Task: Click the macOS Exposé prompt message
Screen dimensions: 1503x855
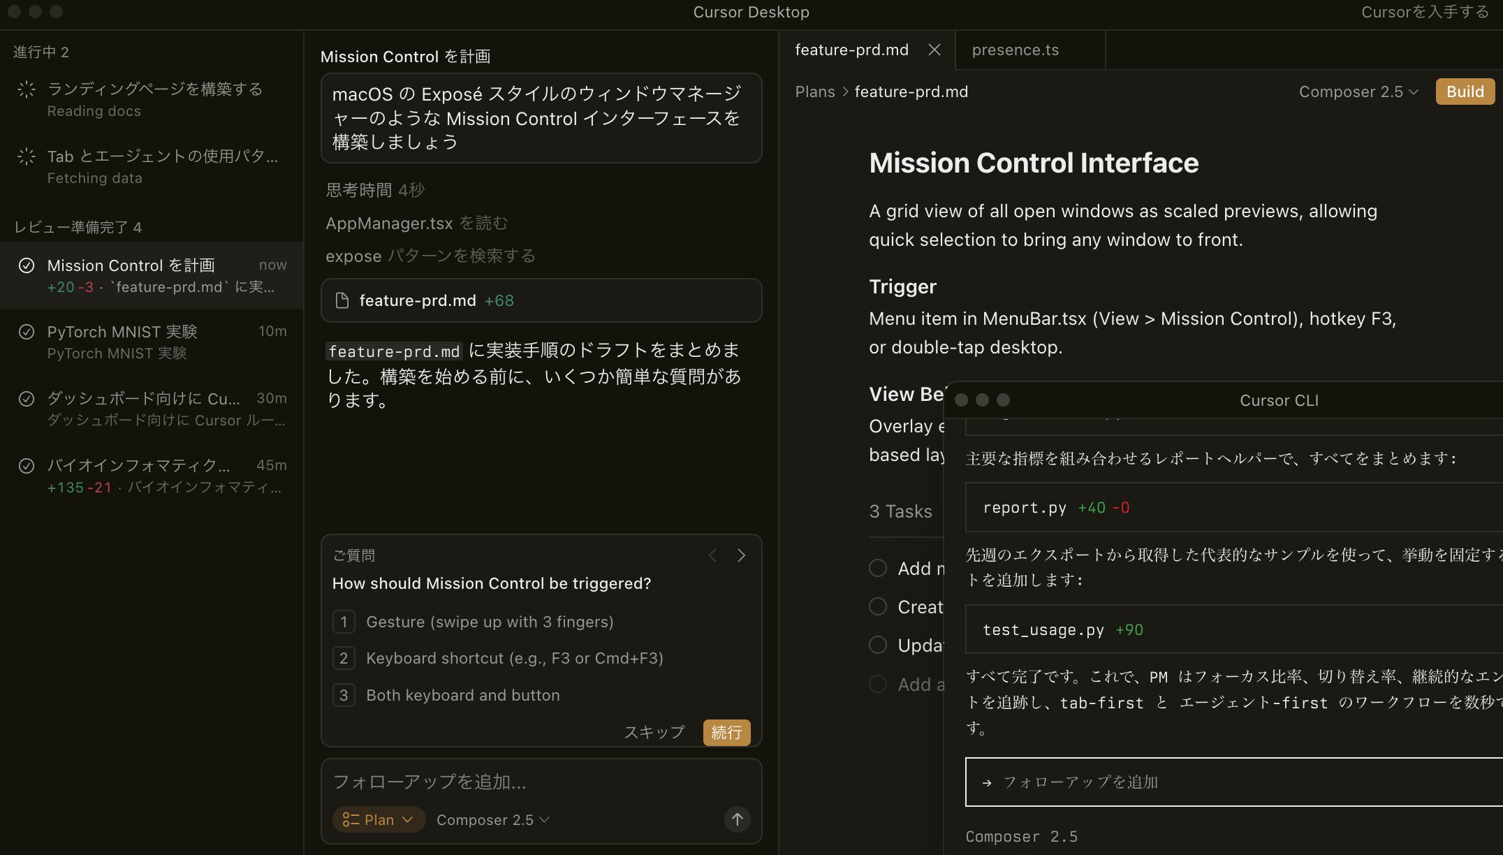Action: (541, 118)
